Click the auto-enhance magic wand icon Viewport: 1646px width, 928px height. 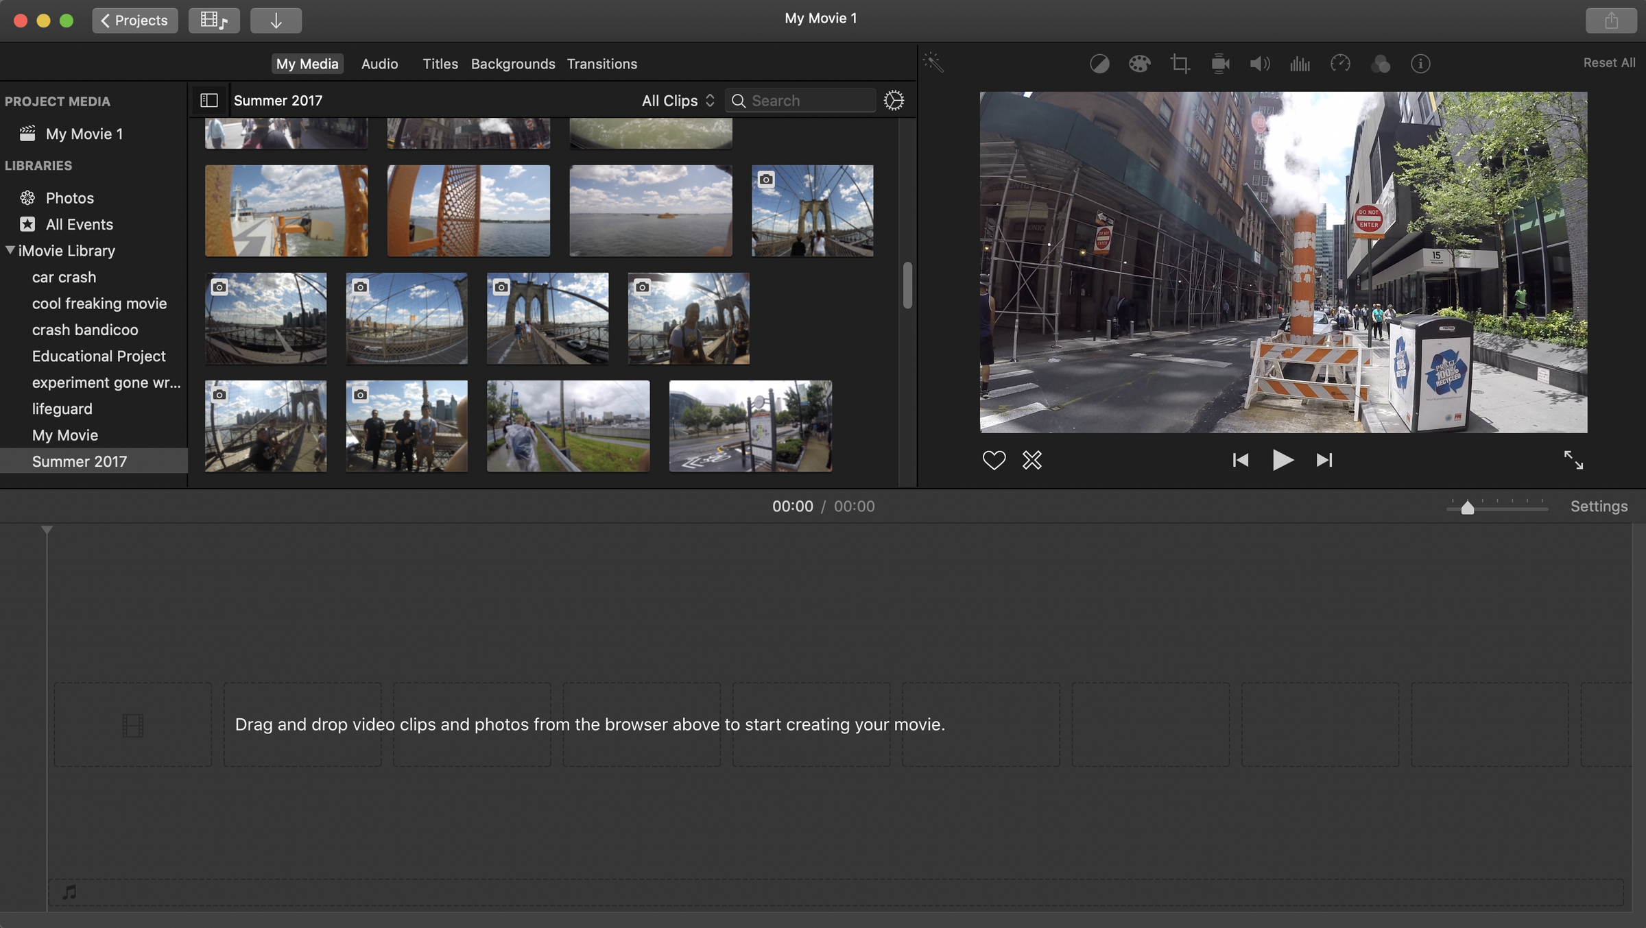[934, 62]
